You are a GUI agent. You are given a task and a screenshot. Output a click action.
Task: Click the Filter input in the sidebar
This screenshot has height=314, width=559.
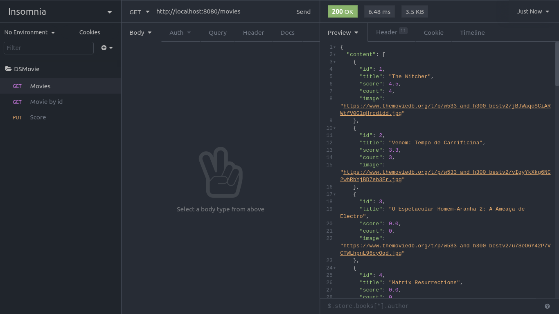point(48,48)
